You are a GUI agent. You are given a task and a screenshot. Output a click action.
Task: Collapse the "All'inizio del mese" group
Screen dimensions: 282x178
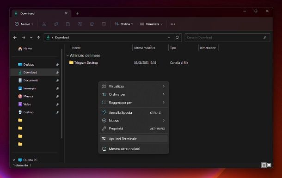67,55
